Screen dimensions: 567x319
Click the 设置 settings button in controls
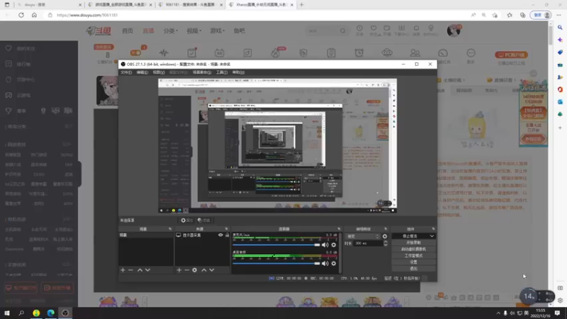(x=413, y=262)
